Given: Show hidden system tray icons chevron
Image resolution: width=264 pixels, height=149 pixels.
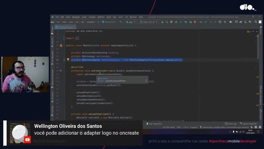Looking at the screenshot, I should point(230,132).
